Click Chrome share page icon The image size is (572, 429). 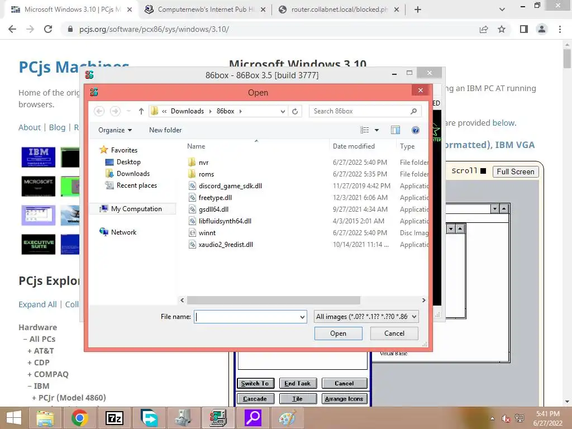click(x=484, y=29)
